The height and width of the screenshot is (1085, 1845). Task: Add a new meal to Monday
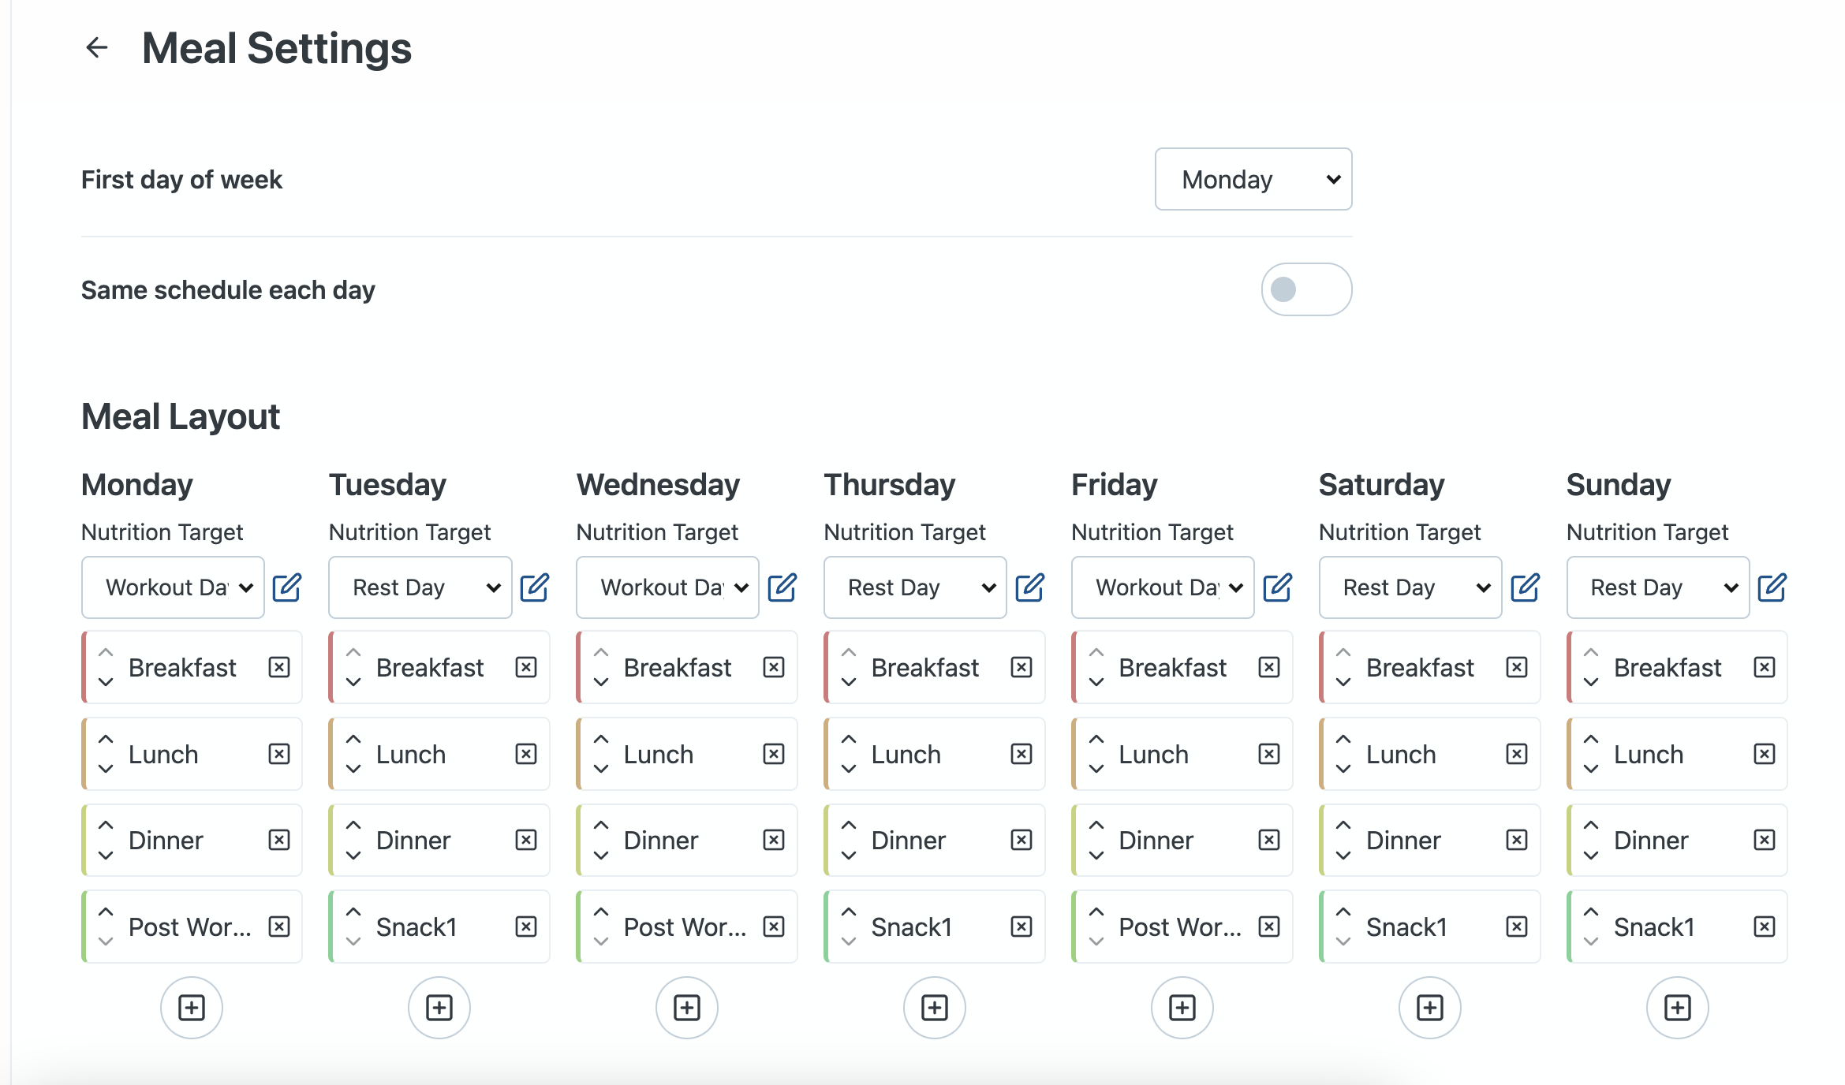coord(192,1008)
